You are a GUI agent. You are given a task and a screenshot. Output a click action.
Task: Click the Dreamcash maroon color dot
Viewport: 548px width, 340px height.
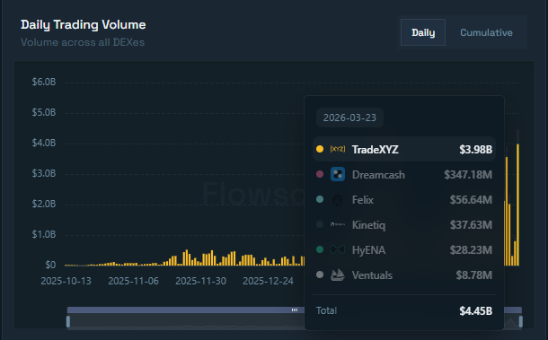320,174
